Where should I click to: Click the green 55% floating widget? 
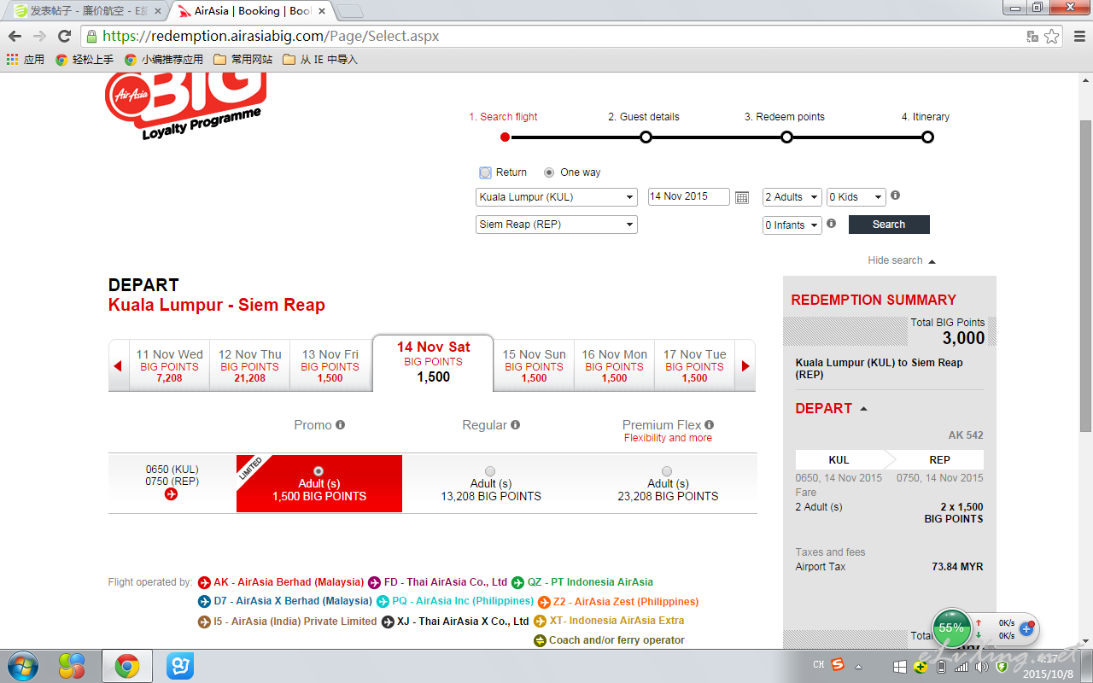pos(951,628)
